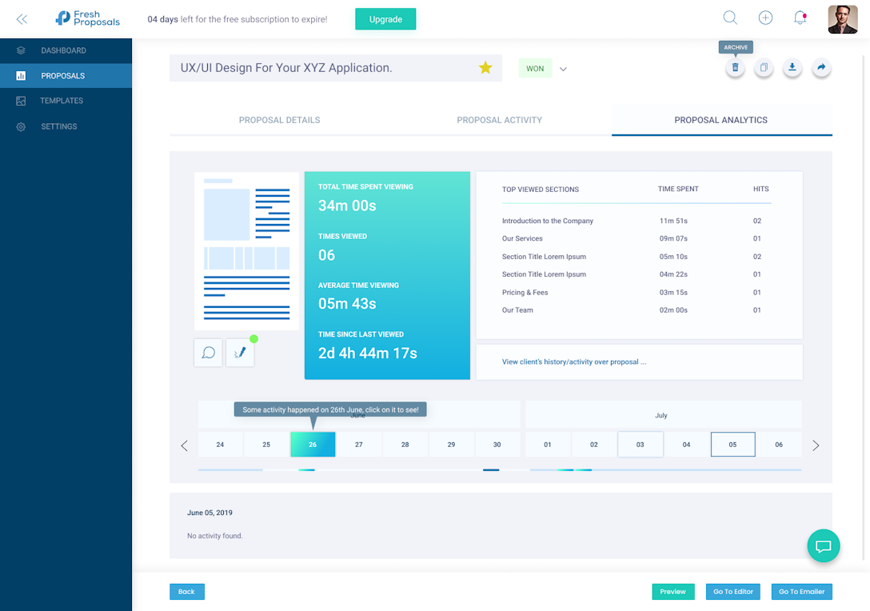The height and width of the screenshot is (611, 870).
Task: Click the proposal document thumbnail
Action: (x=246, y=250)
